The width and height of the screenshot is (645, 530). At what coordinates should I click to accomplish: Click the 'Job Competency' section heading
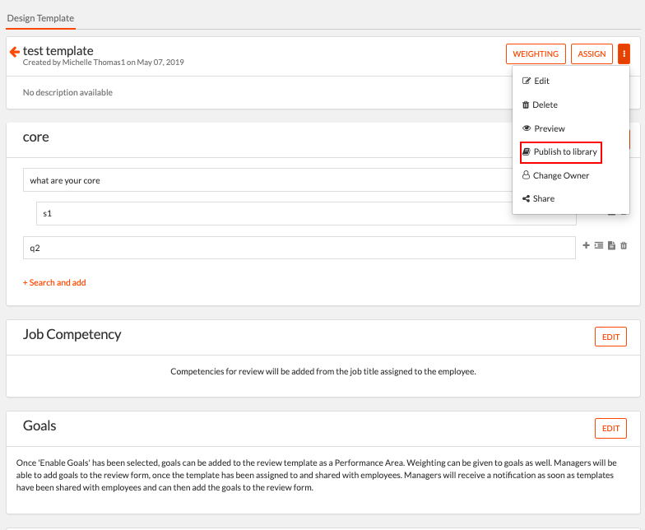point(72,334)
